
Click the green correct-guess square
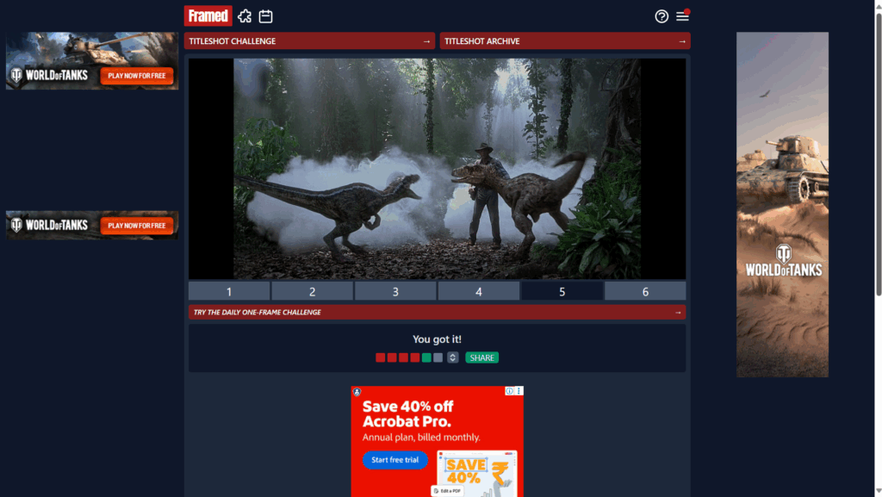[x=426, y=357]
